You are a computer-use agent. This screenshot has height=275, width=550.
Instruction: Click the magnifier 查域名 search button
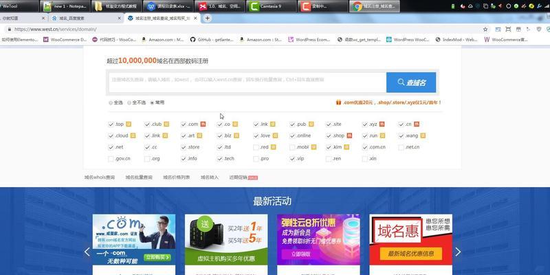tap(411, 82)
